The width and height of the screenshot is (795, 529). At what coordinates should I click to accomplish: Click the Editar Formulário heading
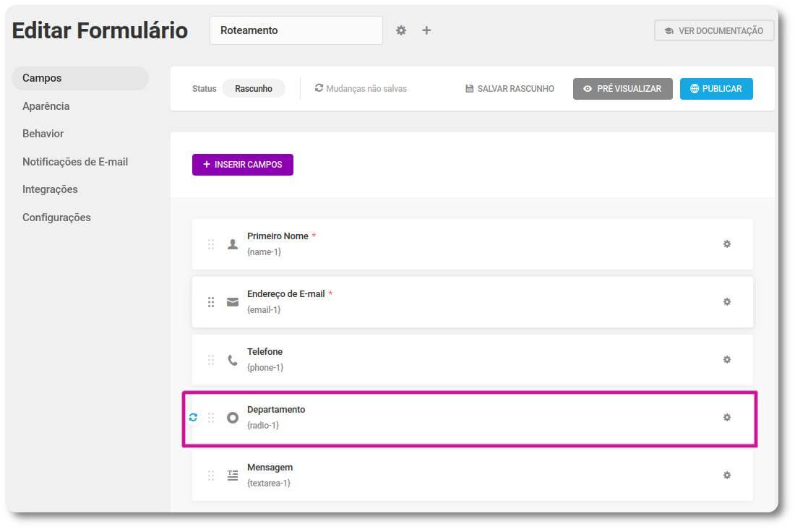tap(100, 30)
